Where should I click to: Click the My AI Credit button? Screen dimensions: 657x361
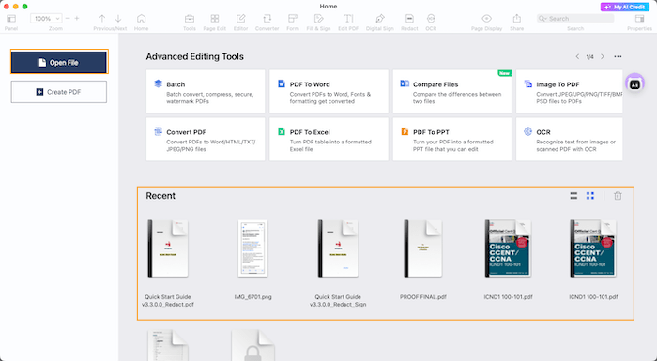(625, 8)
